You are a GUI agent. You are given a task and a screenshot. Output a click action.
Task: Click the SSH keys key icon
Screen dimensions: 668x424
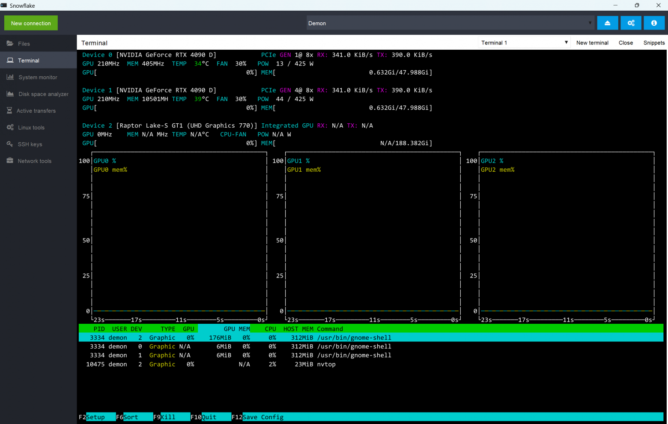click(x=10, y=144)
